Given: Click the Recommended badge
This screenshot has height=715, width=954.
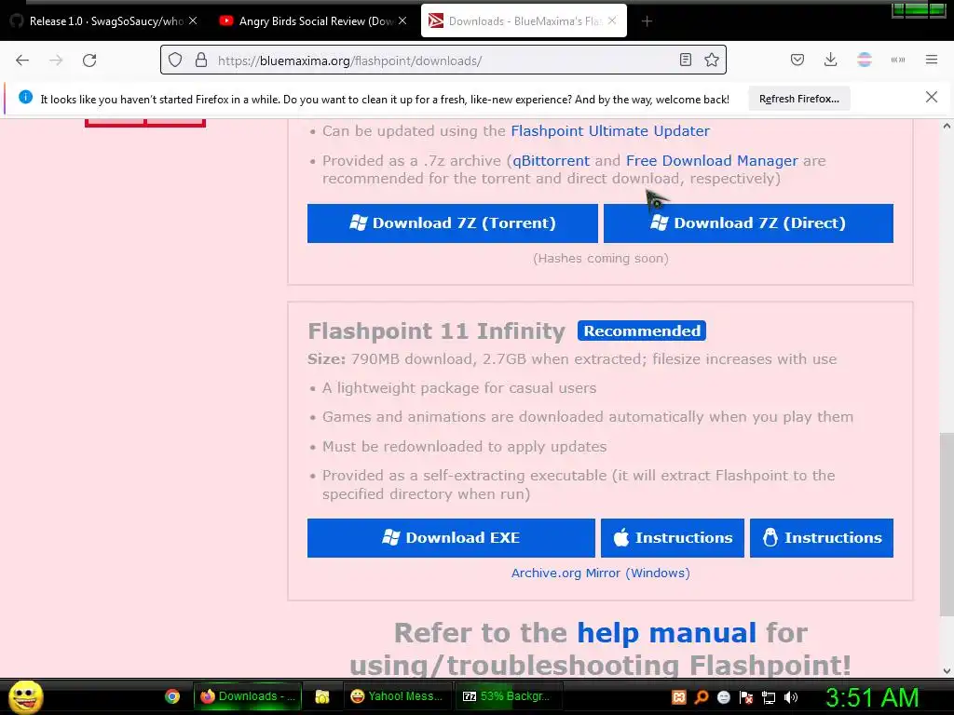Looking at the screenshot, I should click(x=642, y=331).
